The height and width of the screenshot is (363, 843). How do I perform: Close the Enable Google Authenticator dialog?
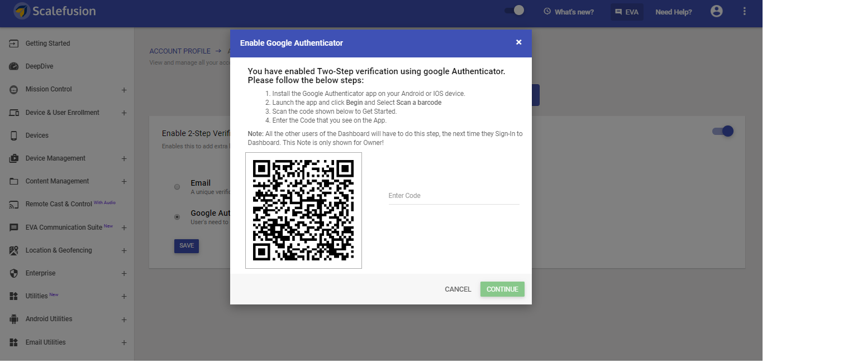(518, 42)
